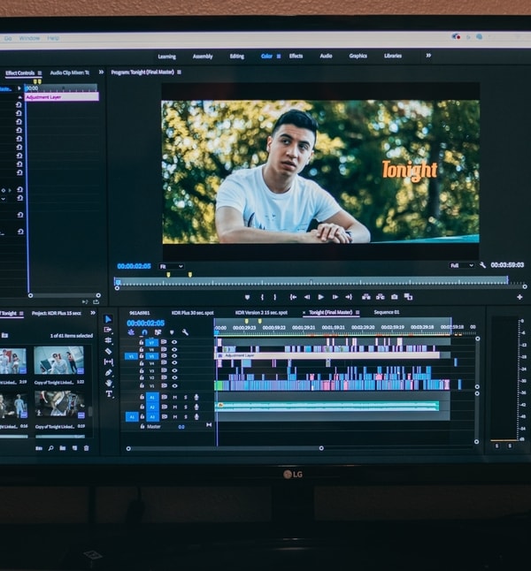531x571 pixels.
Task: Select the Type tool in the tools panel
Action: (109, 393)
